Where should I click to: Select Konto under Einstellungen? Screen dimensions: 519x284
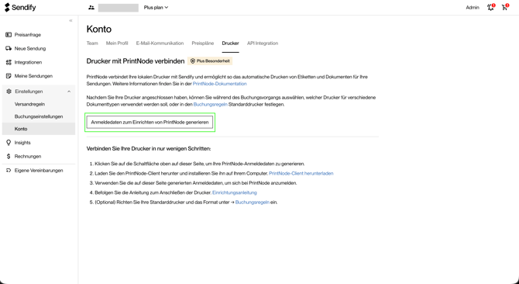[x=39, y=129]
